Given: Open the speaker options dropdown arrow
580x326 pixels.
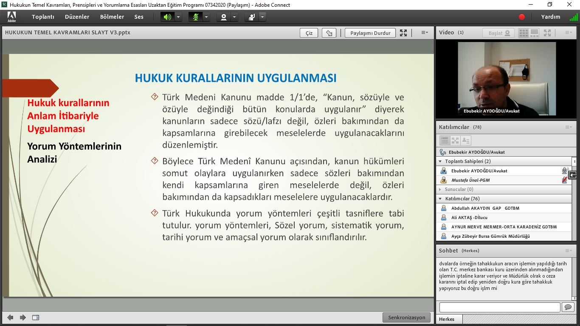Looking at the screenshot, I should (178, 17).
